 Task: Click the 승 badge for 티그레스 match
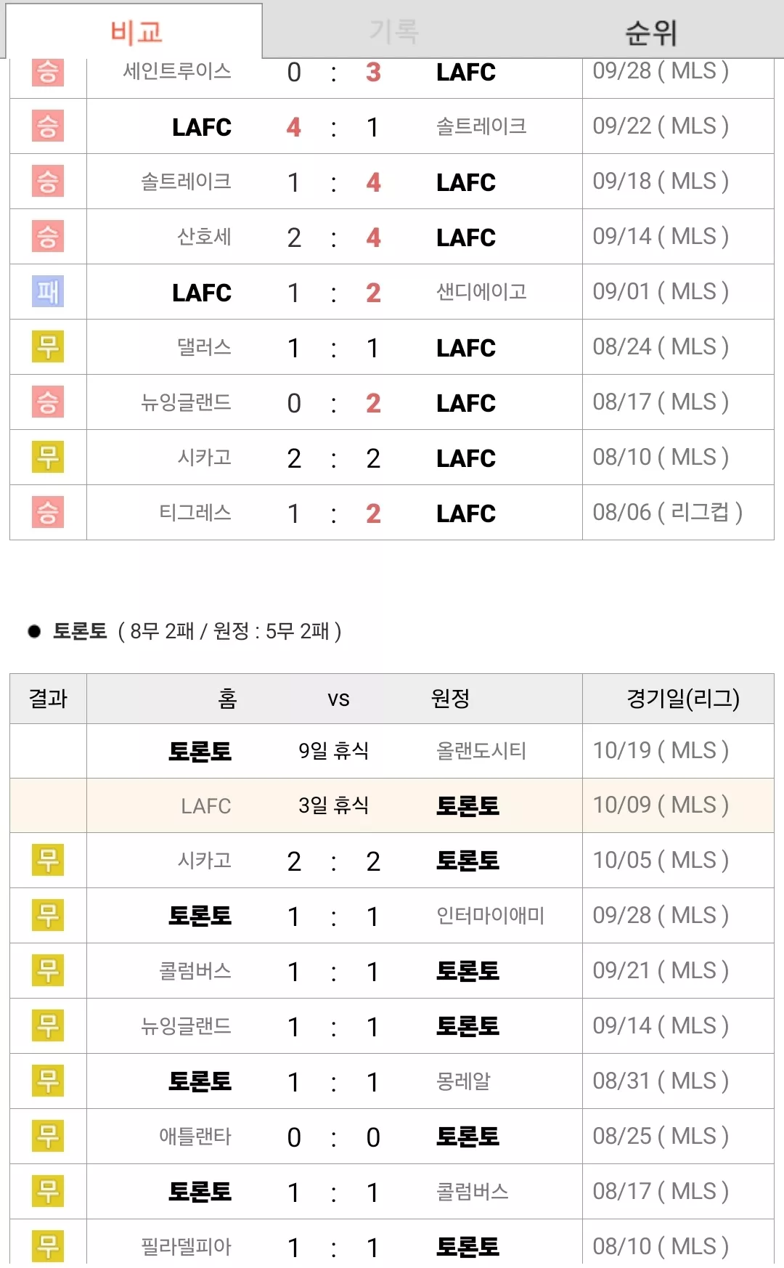click(x=48, y=512)
